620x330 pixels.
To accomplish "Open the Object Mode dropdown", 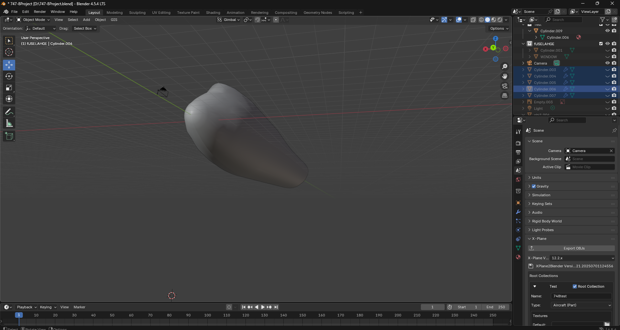I will pyautogui.click(x=33, y=20).
